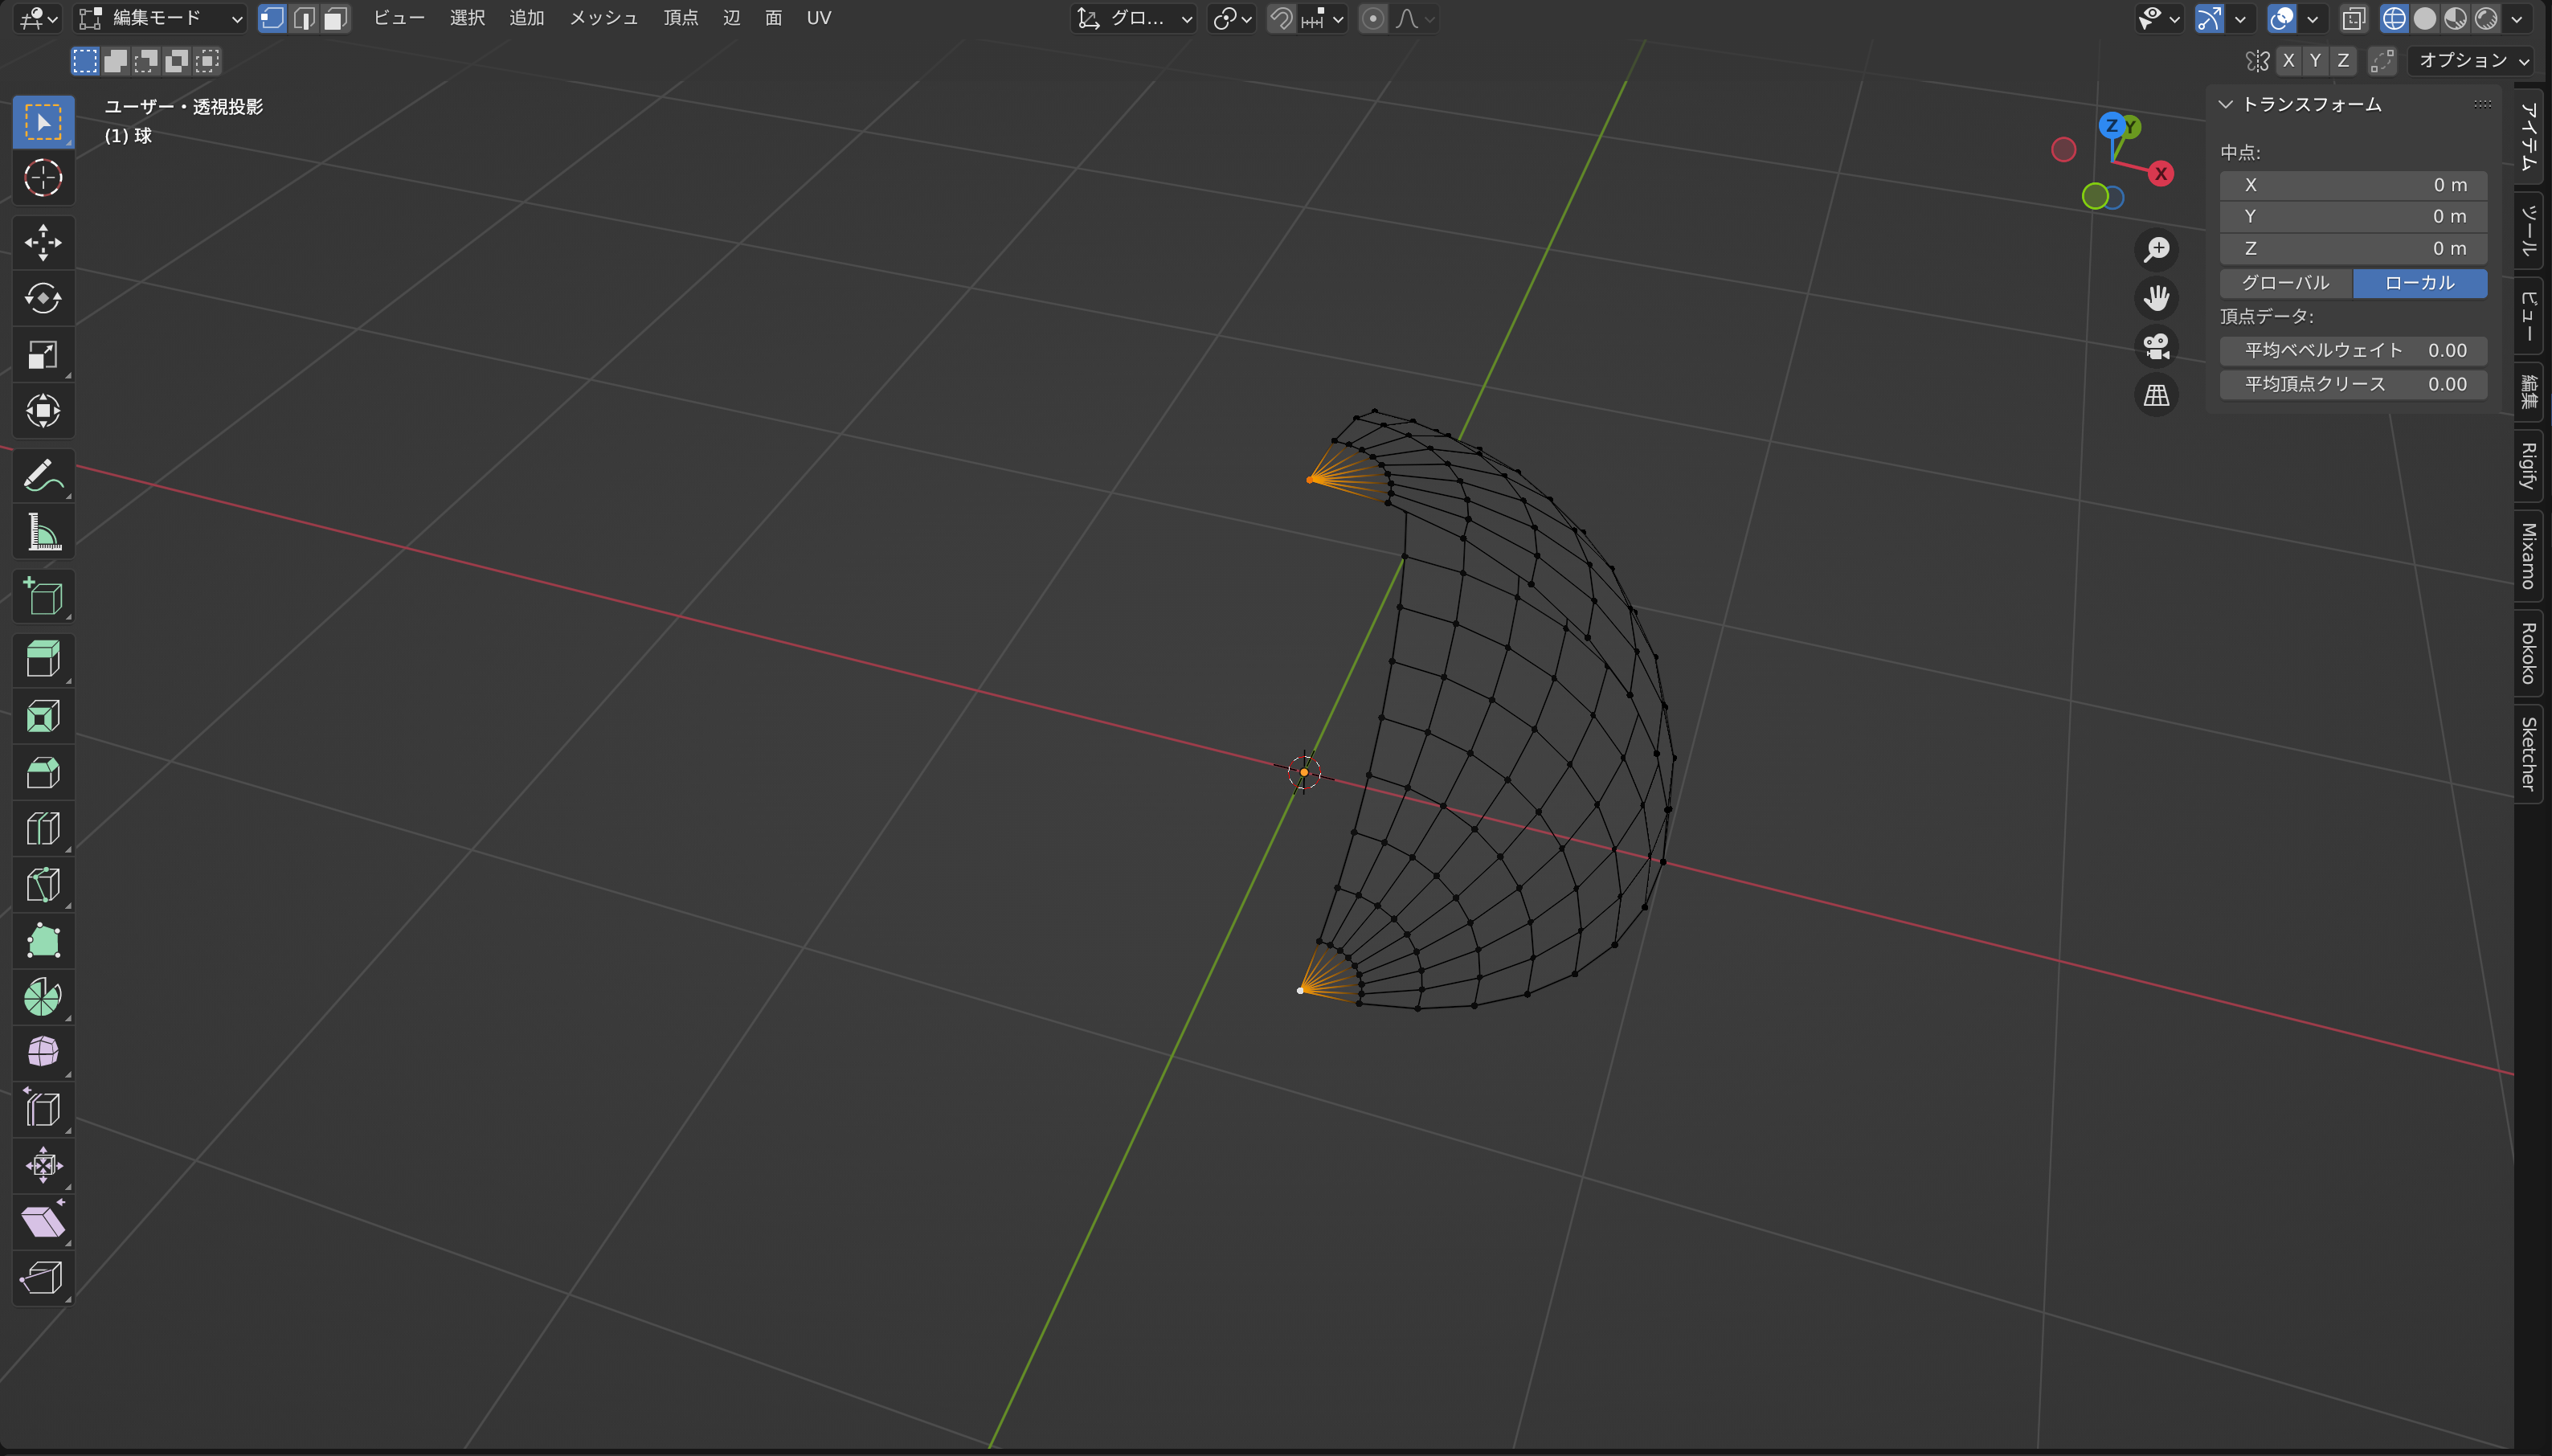Select the Add Cube tool
The height and width of the screenshot is (1456, 2552).
click(43, 597)
